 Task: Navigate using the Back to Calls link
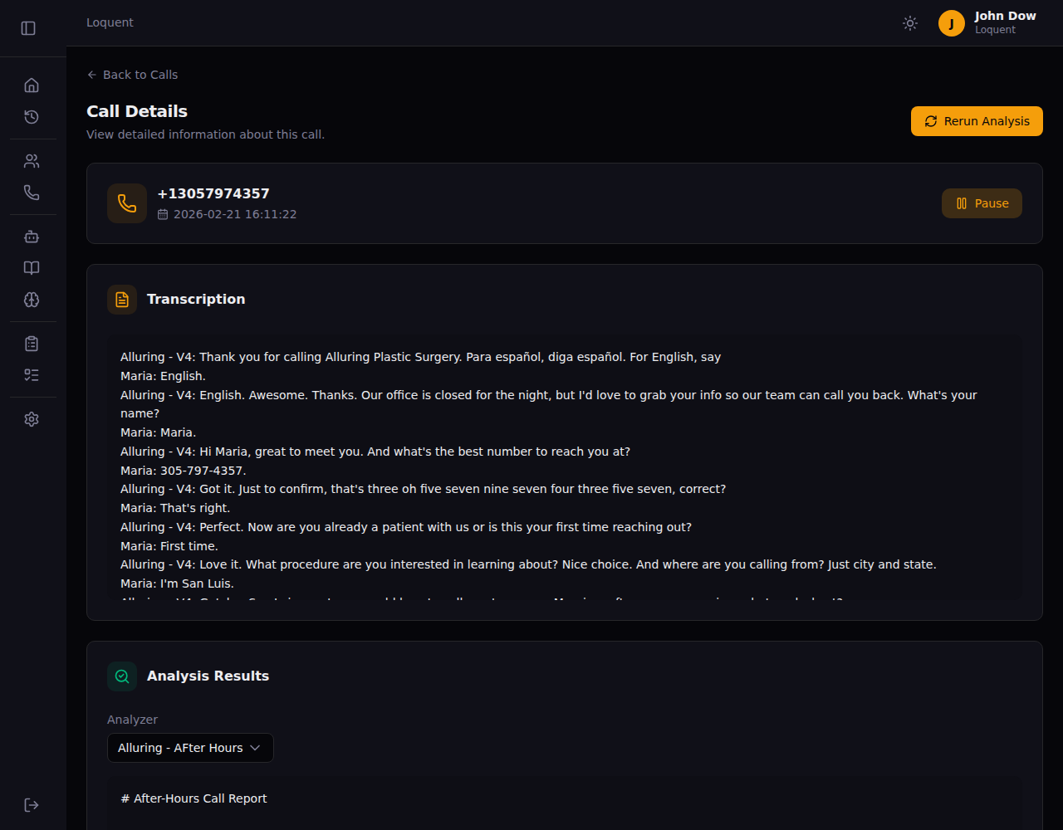tap(132, 74)
